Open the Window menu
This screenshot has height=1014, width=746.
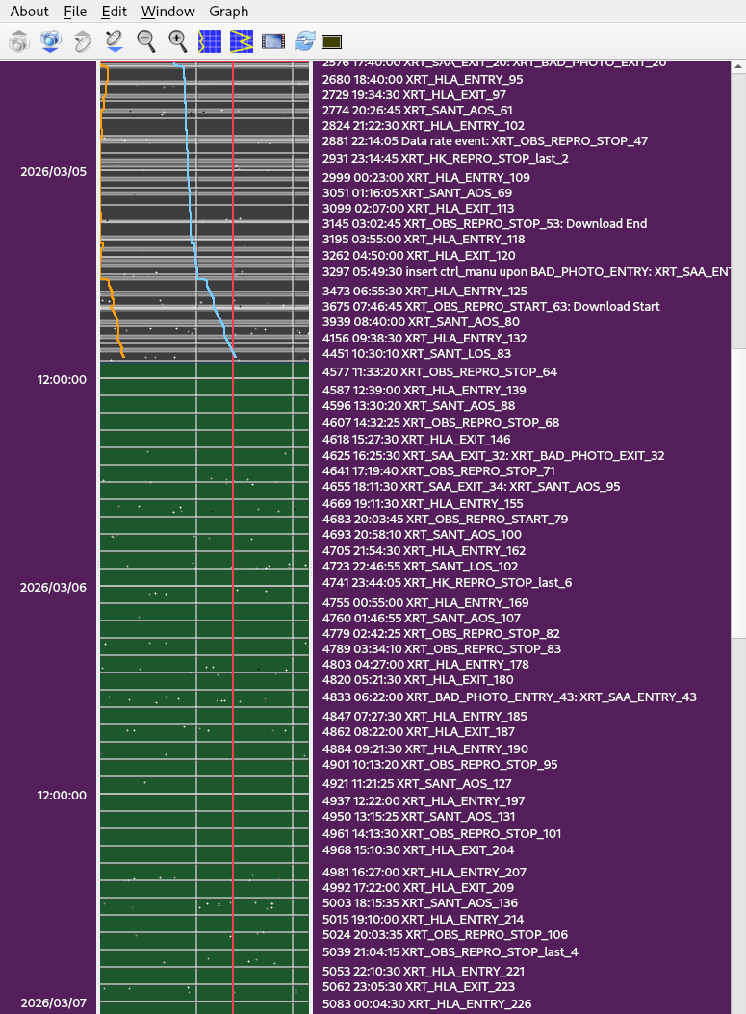pos(167,12)
